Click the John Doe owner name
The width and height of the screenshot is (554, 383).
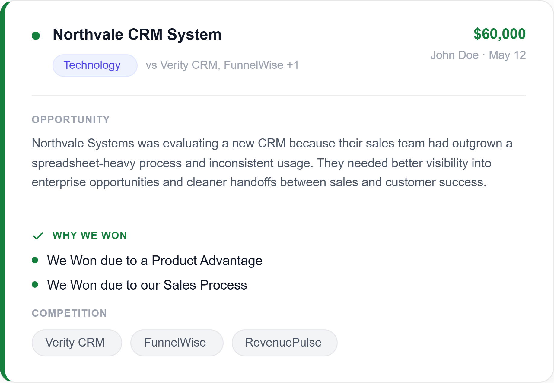[454, 55]
